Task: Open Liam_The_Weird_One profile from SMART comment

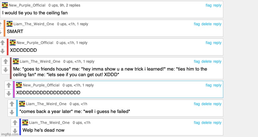Action: click(33, 24)
